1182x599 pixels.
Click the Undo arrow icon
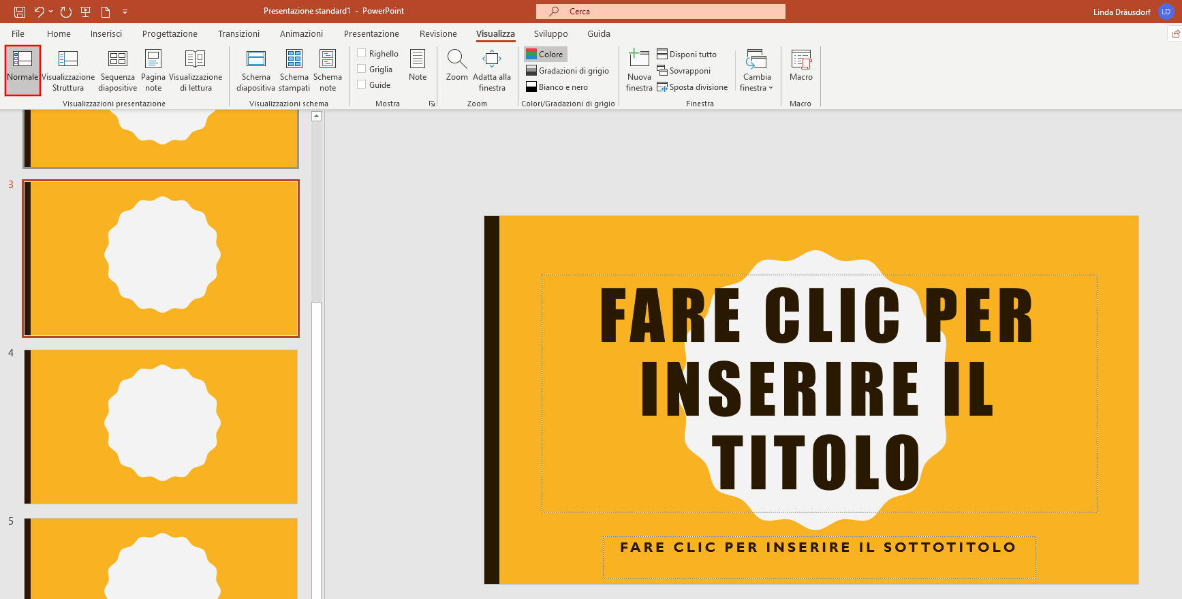pyautogui.click(x=40, y=12)
